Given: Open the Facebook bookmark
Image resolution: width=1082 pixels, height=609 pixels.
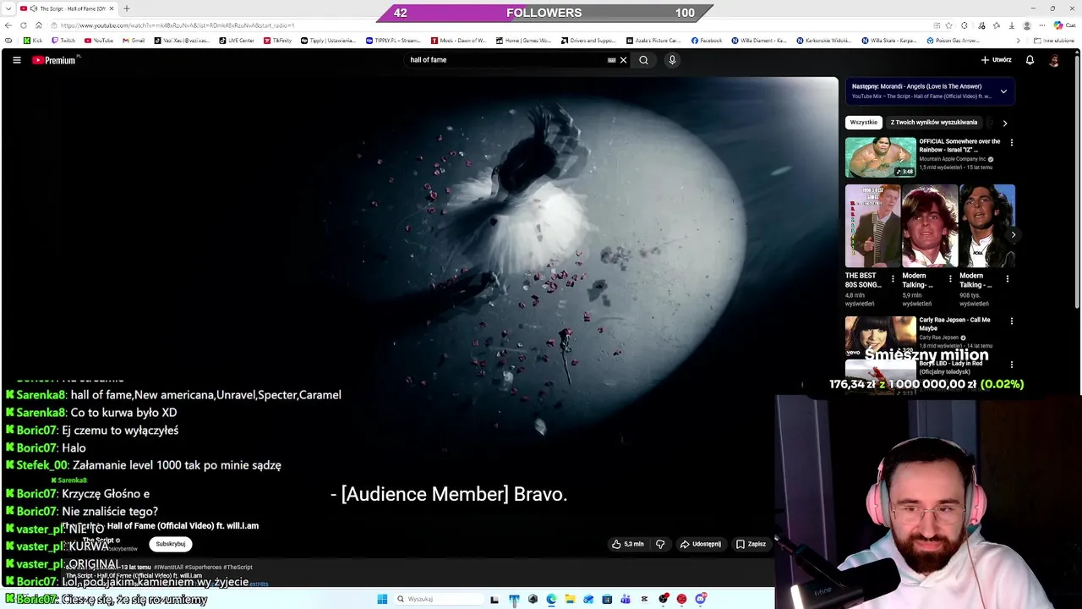Looking at the screenshot, I should point(707,41).
